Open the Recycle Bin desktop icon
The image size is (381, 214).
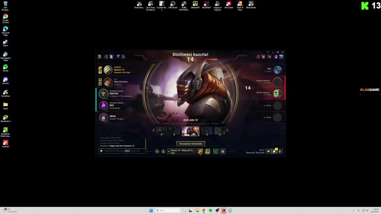click(x=5, y=6)
